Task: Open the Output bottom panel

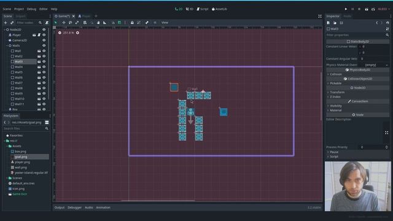Action: tap(60, 207)
